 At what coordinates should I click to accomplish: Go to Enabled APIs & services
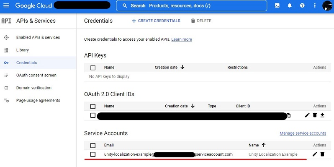pyautogui.click(x=38, y=37)
